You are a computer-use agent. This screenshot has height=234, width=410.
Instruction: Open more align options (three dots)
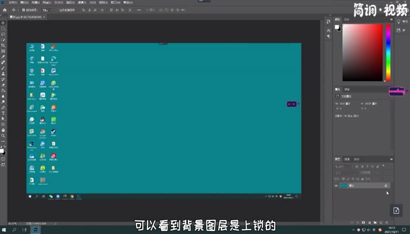point(139,10)
